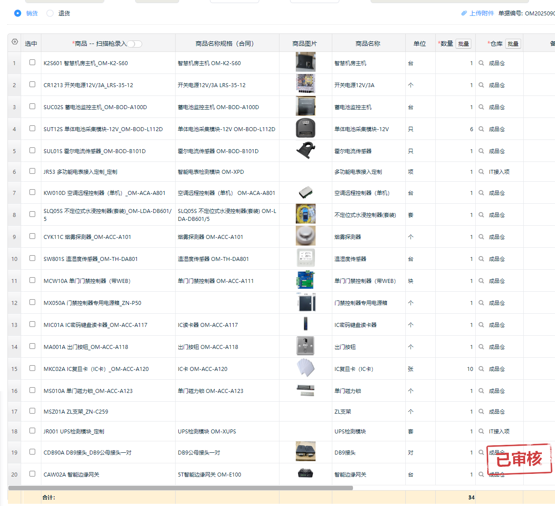Click the 单门门禁控制器 circuit board thumbnail
Image resolution: width=555 pixels, height=506 pixels.
[x=305, y=280]
